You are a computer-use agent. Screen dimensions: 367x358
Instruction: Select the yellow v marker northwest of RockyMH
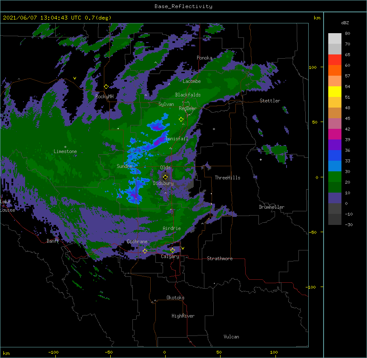pos(75,78)
